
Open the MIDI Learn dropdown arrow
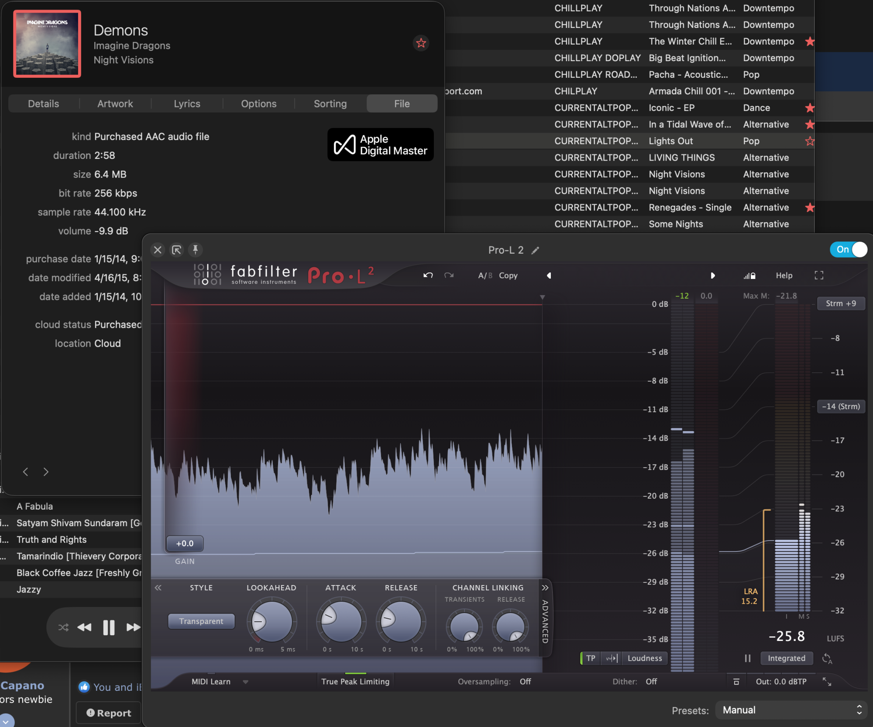(246, 682)
